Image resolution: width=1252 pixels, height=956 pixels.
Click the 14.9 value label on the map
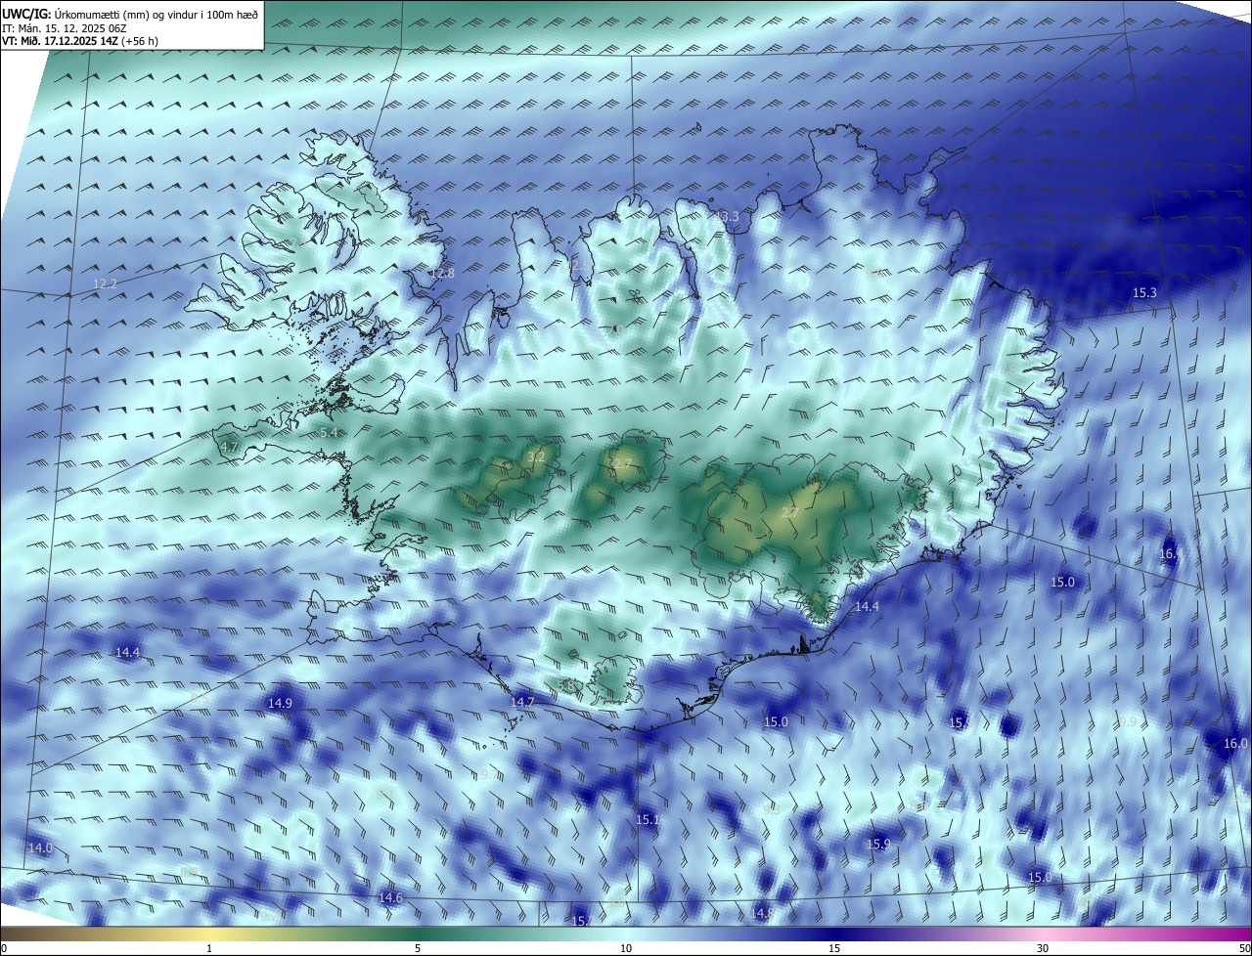pos(281,703)
